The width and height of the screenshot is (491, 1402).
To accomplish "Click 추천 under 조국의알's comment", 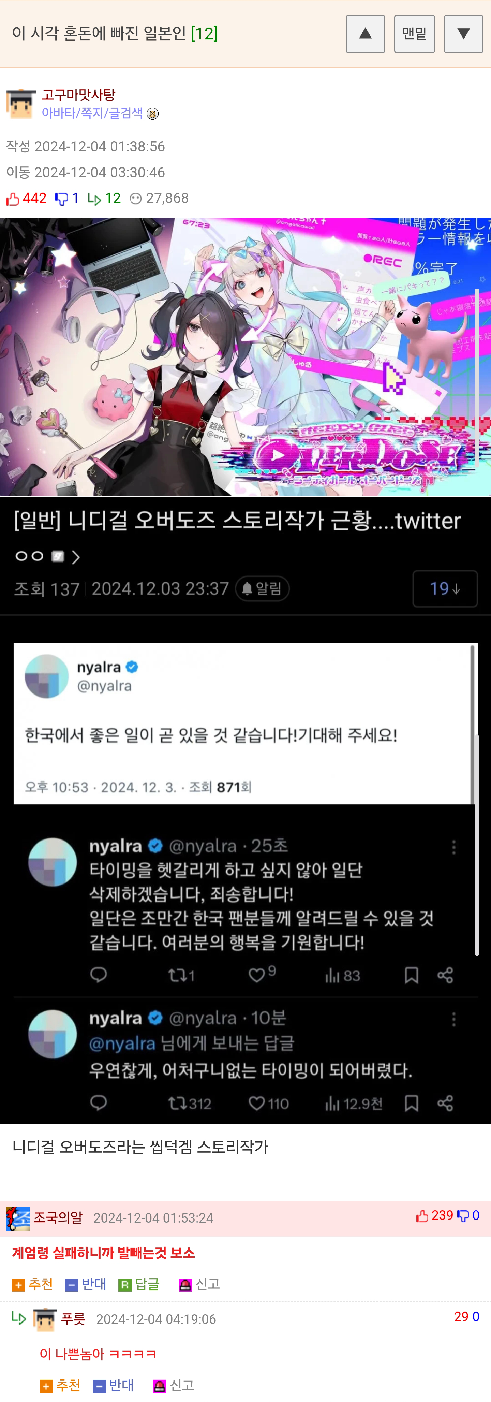I will (33, 1284).
